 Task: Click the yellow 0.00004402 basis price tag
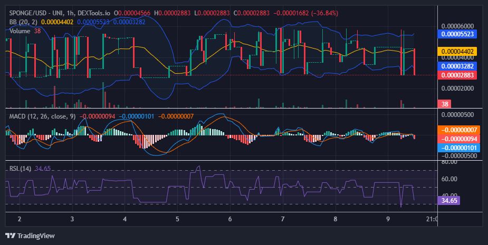[x=457, y=51]
